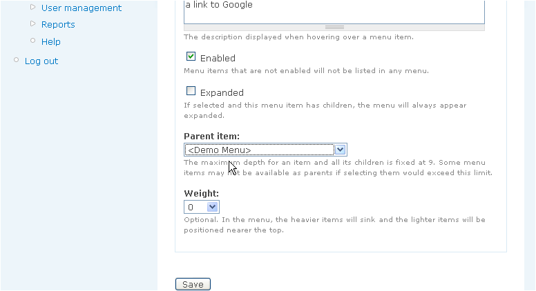Click the Enabled label text
536x291 pixels.
(218, 59)
